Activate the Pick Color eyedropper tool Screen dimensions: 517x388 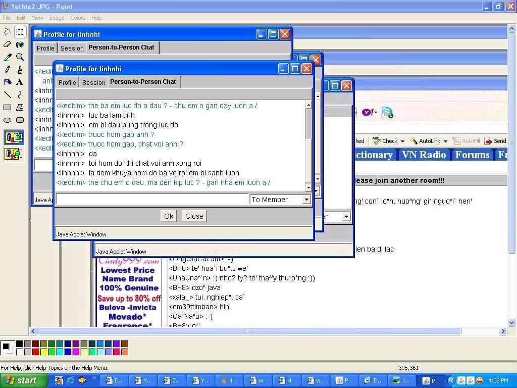pyautogui.click(x=7, y=57)
